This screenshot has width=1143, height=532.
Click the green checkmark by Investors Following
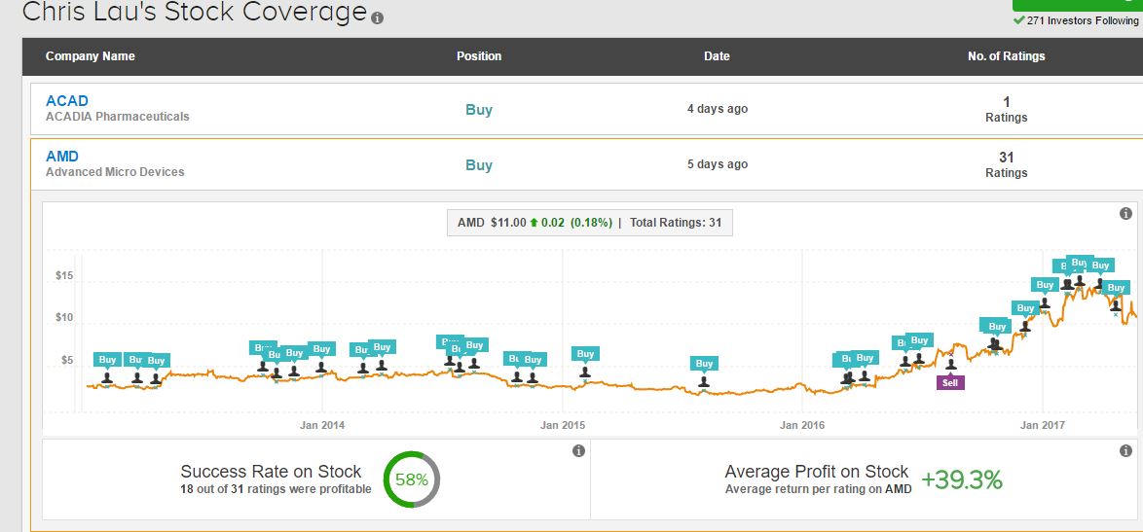tap(1019, 20)
